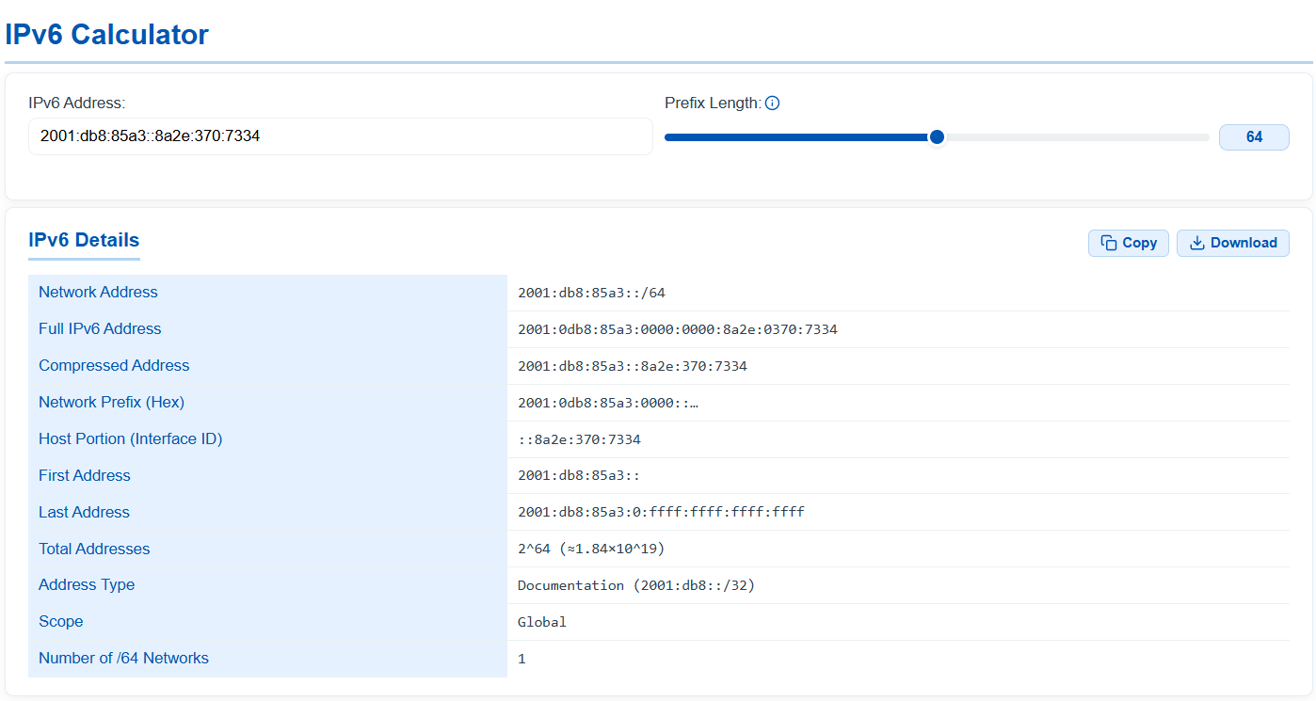Viewport: 1316px width, 701px height.
Task: Click the Scope label
Action: click(61, 622)
